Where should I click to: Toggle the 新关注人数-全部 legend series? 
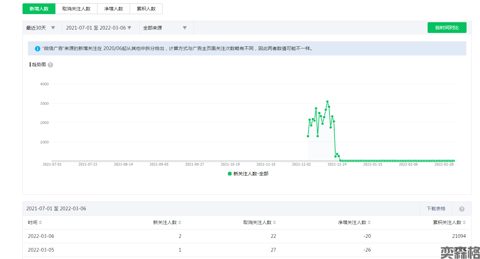point(248,174)
